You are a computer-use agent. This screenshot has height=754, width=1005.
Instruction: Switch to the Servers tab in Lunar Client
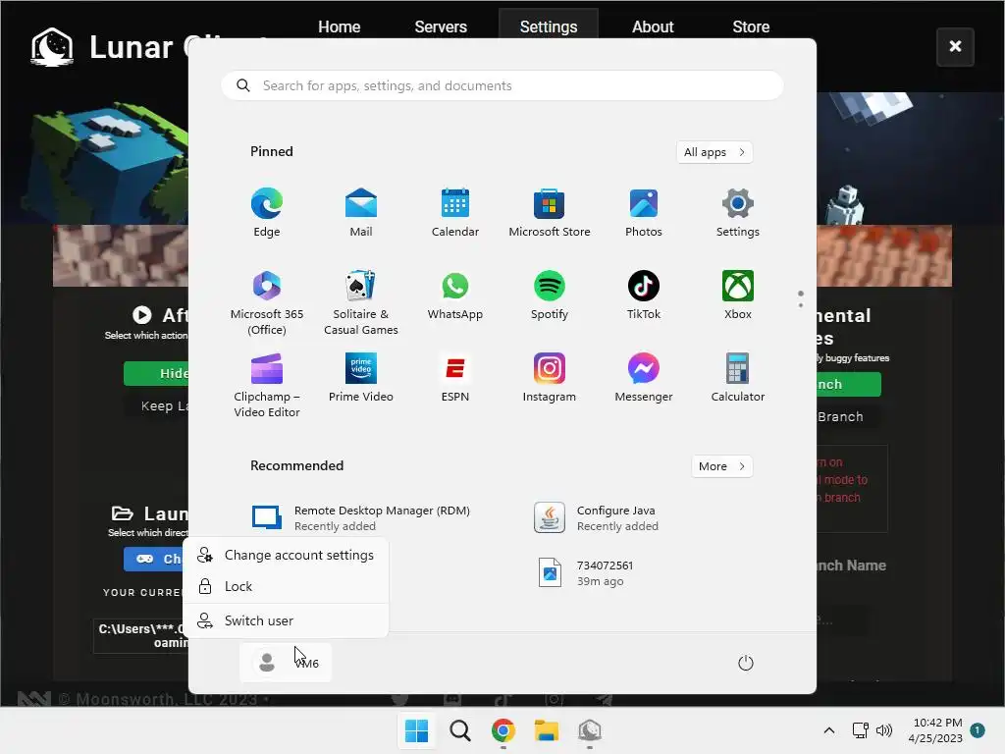pos(441,27)
